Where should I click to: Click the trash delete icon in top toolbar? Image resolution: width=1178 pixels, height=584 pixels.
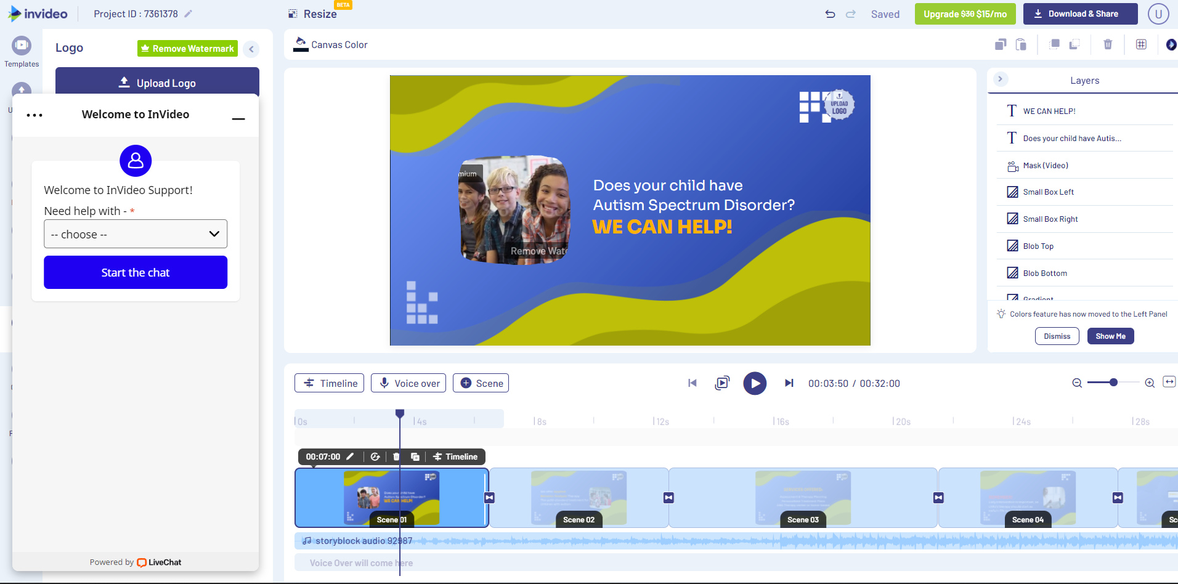(1108, 44)
